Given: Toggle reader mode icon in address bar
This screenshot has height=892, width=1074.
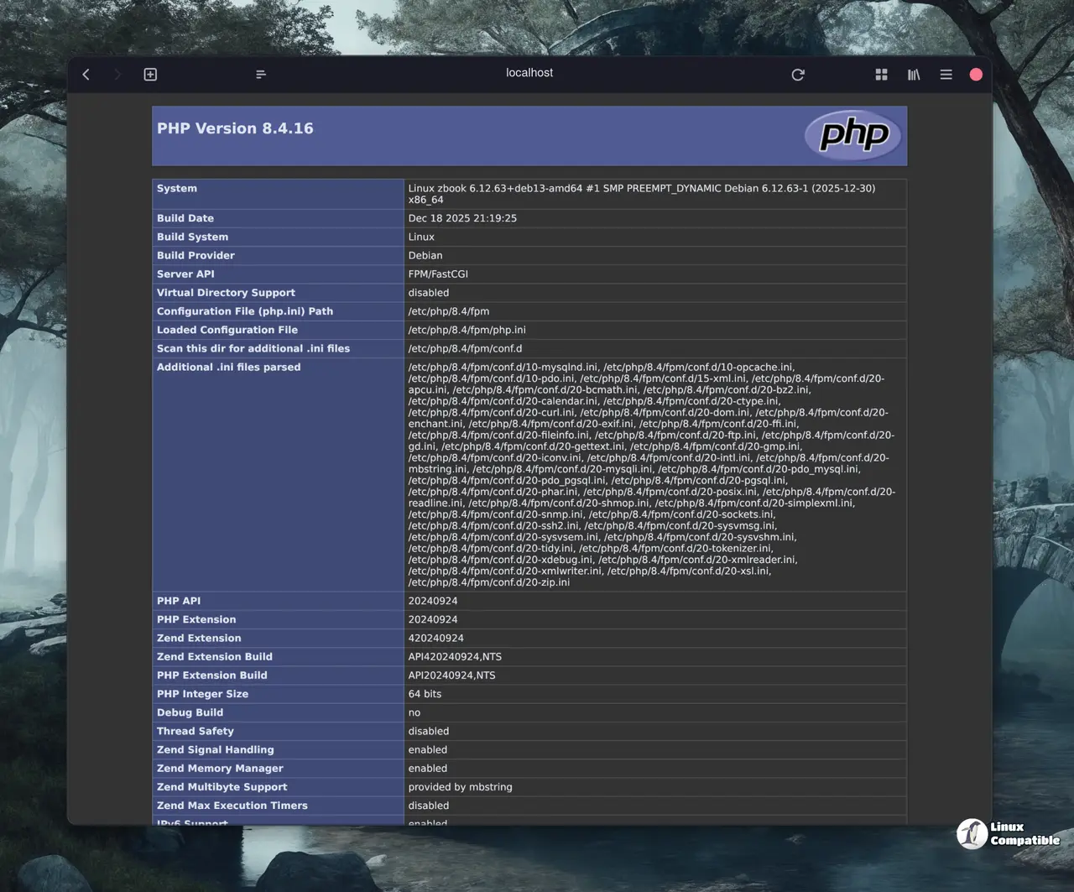Looking at the screenshot, I should [261, 75].
